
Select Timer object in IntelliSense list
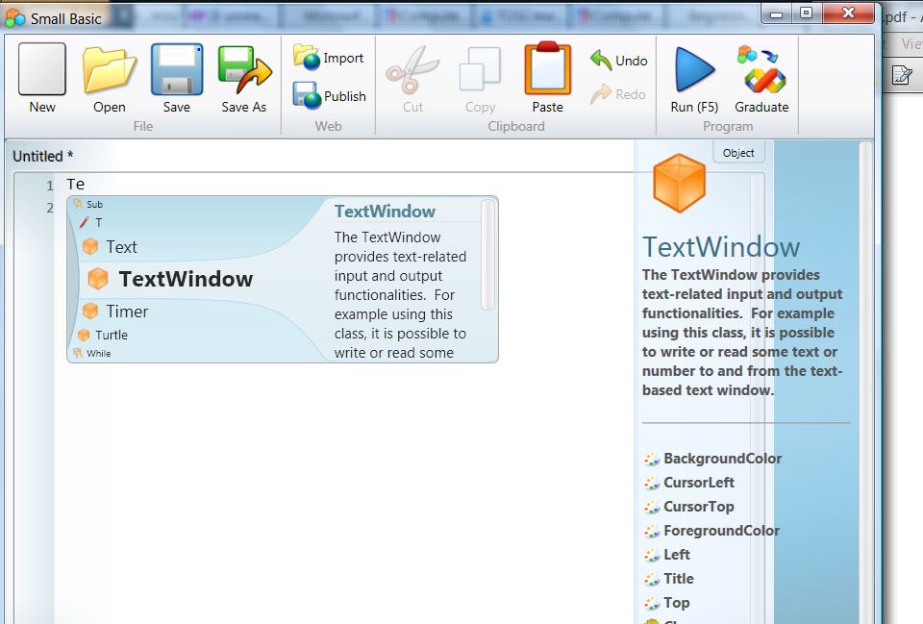pyautogui.click(x=115, y=311)
